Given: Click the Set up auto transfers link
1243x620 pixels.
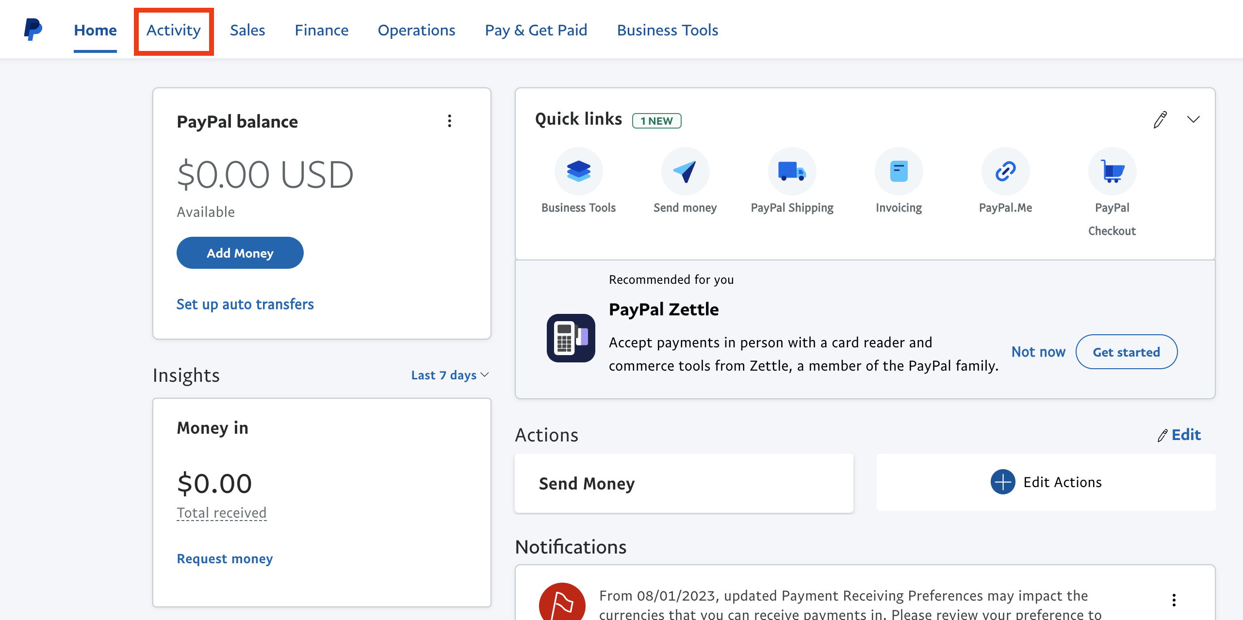Looking at the screenshot, I should pyautogui.click(x=245, y=304).
